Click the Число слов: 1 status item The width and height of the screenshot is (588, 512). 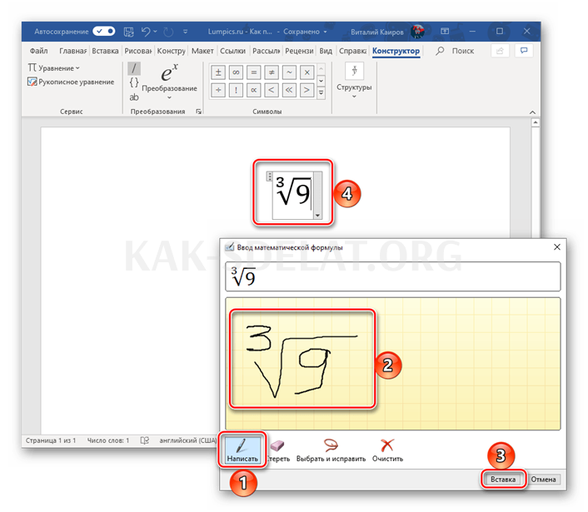[108, 440]
